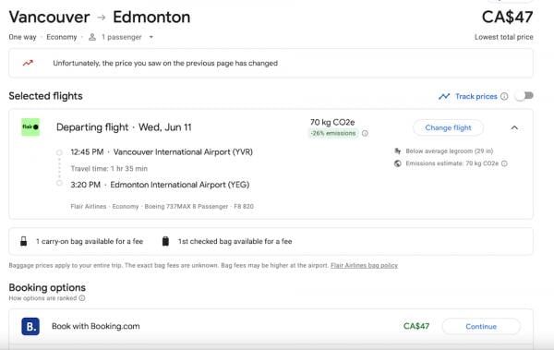The height and width of the screenshot is (350, 554).
Task: Enable the Track prices toggle
Action: pyautogui.click(x=524, y=96)
